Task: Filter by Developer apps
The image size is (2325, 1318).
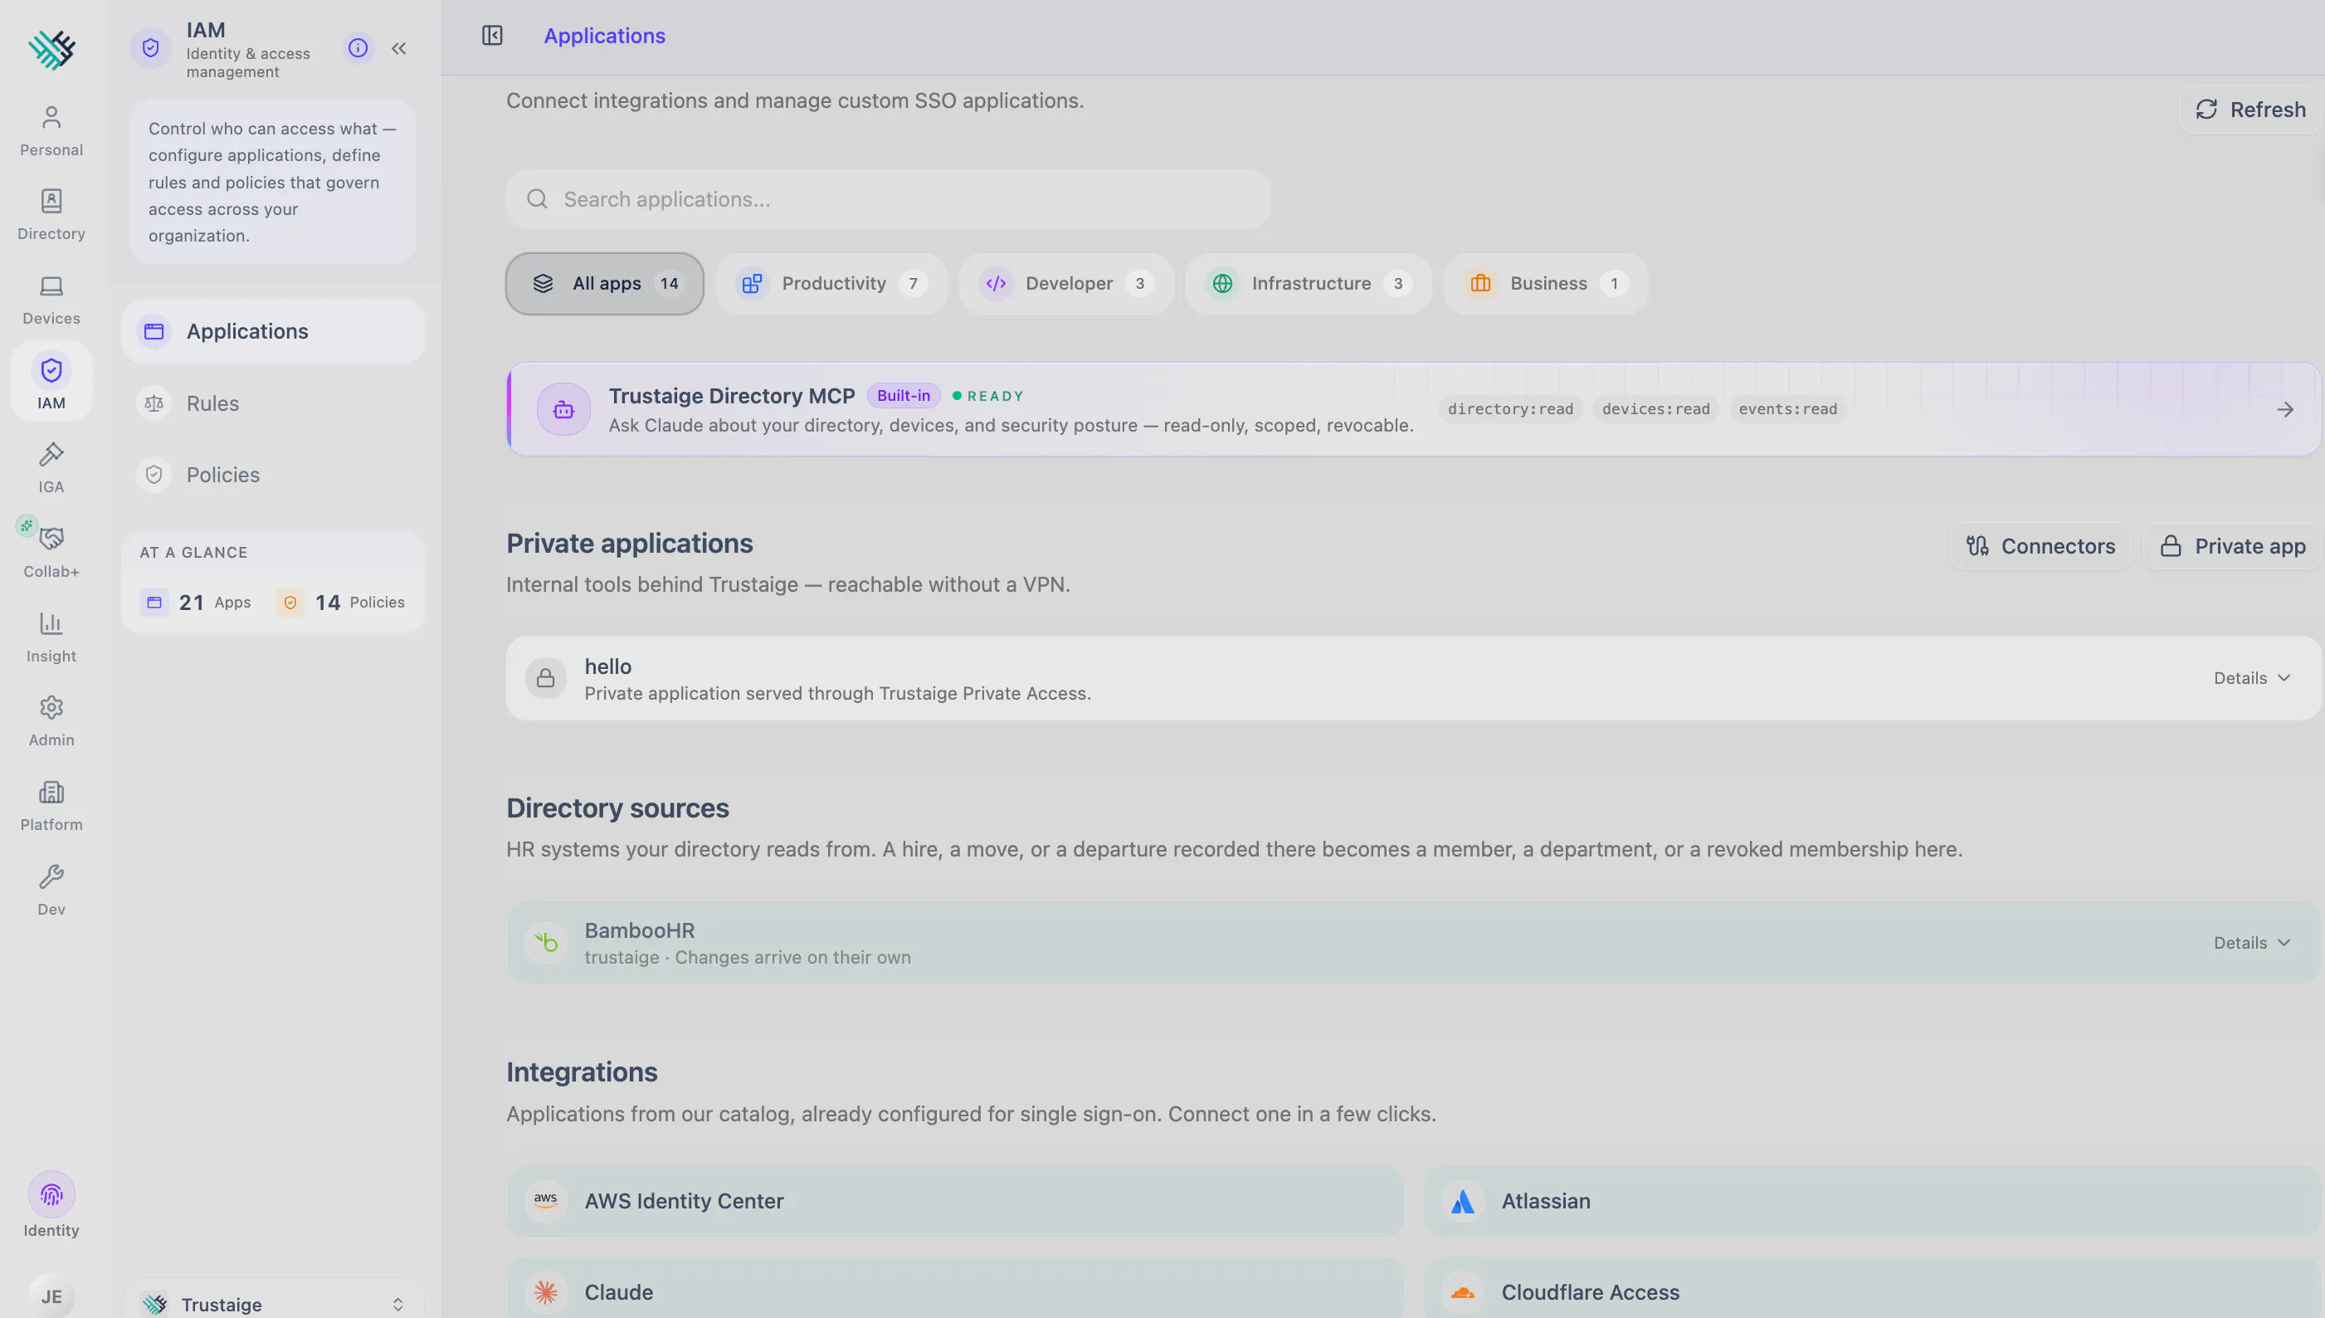Action: 1066,283
